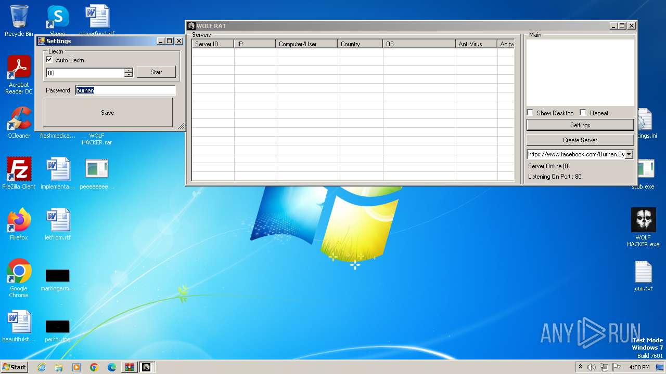Minimize the Settings window
The height and width of the screenshot is (374, 666).
click(x=161, y=41)
